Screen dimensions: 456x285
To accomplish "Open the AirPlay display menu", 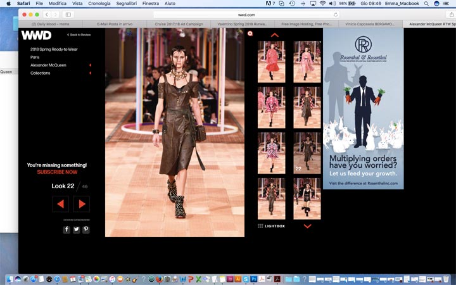I will (x=313, y=4).
